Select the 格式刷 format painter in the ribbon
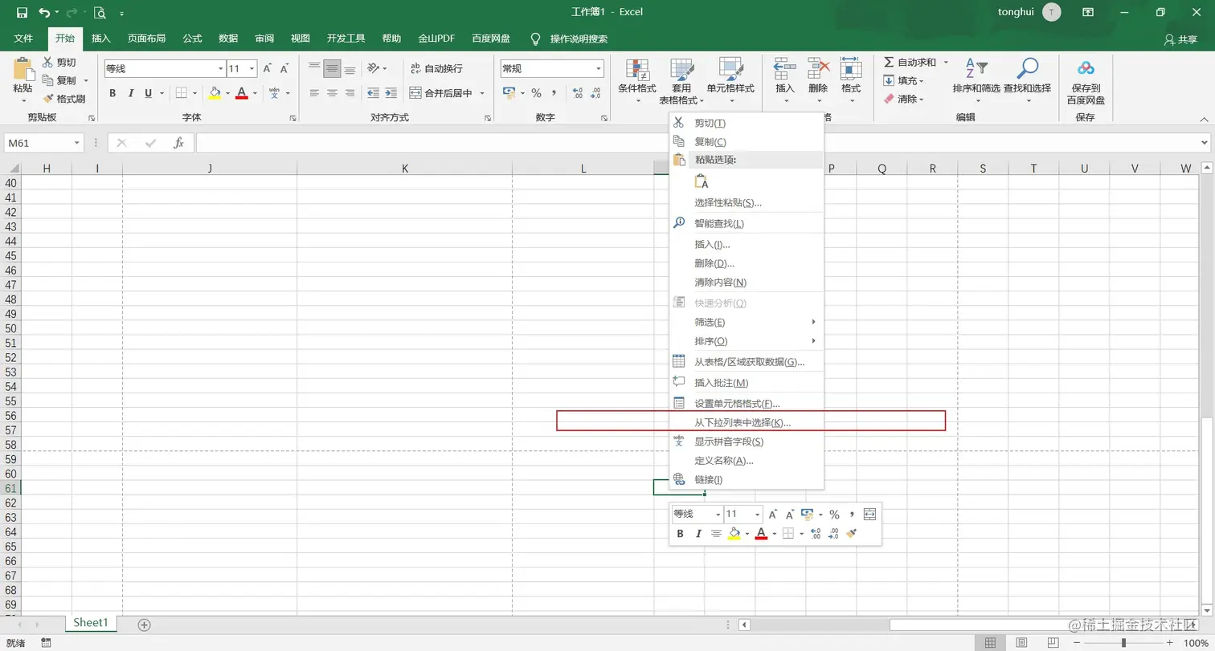This screenshot has width=1215, height=651. point(64,99)
